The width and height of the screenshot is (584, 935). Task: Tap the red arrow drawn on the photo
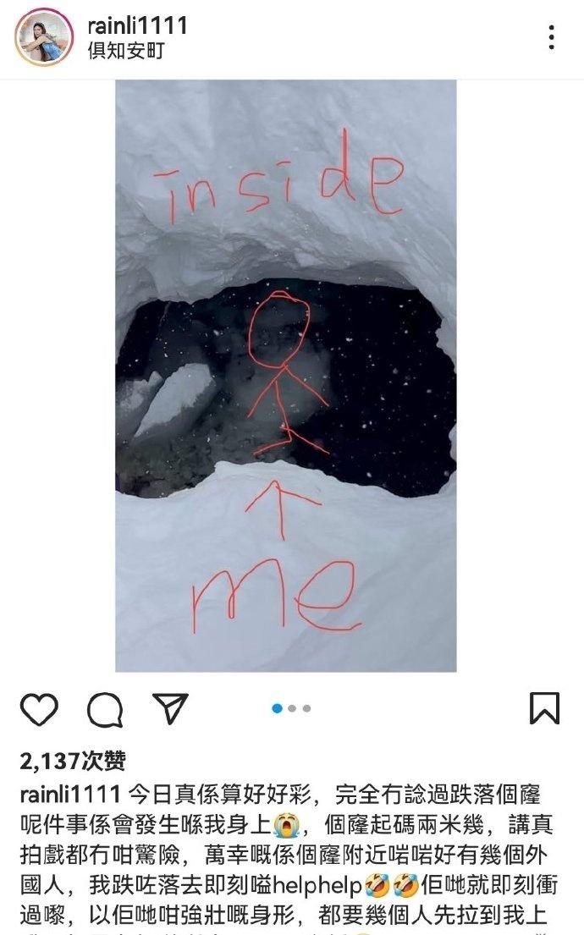[281, 510]
